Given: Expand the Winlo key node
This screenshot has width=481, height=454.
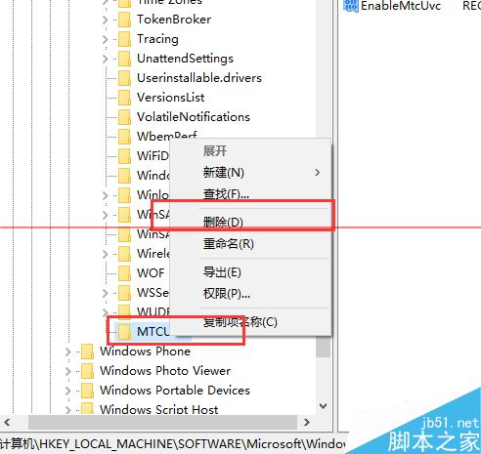Looking at the screenshot, I should tap(105, 195).
